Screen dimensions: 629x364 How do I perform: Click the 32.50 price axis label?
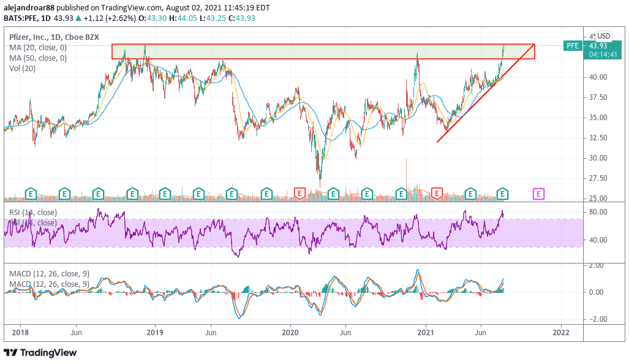[x=598, y=138]
